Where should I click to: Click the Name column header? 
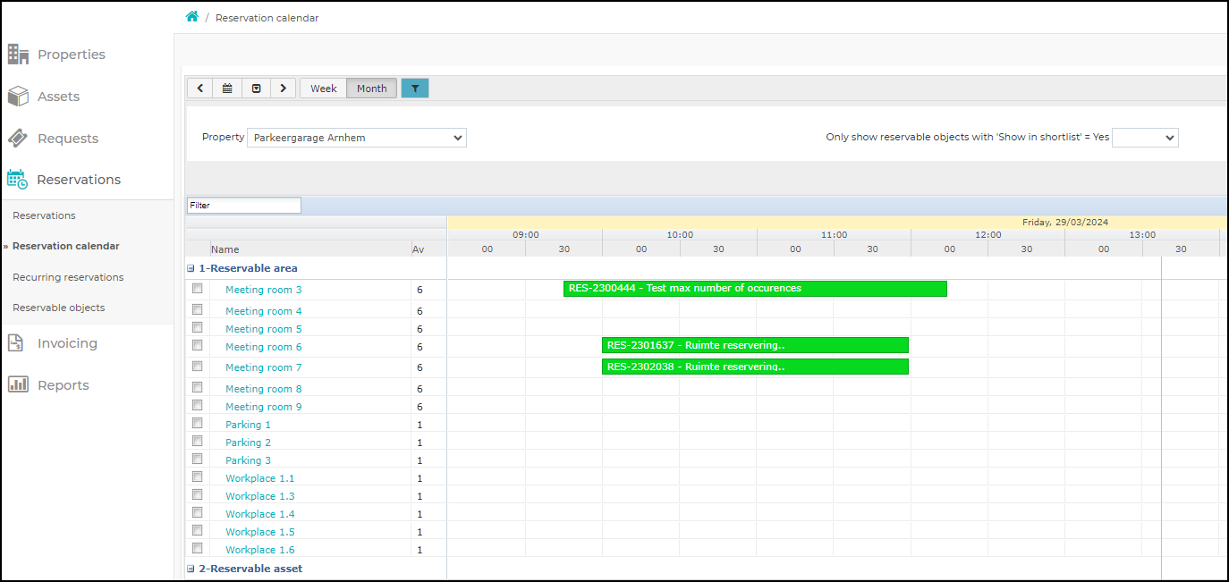coord(225,249)
